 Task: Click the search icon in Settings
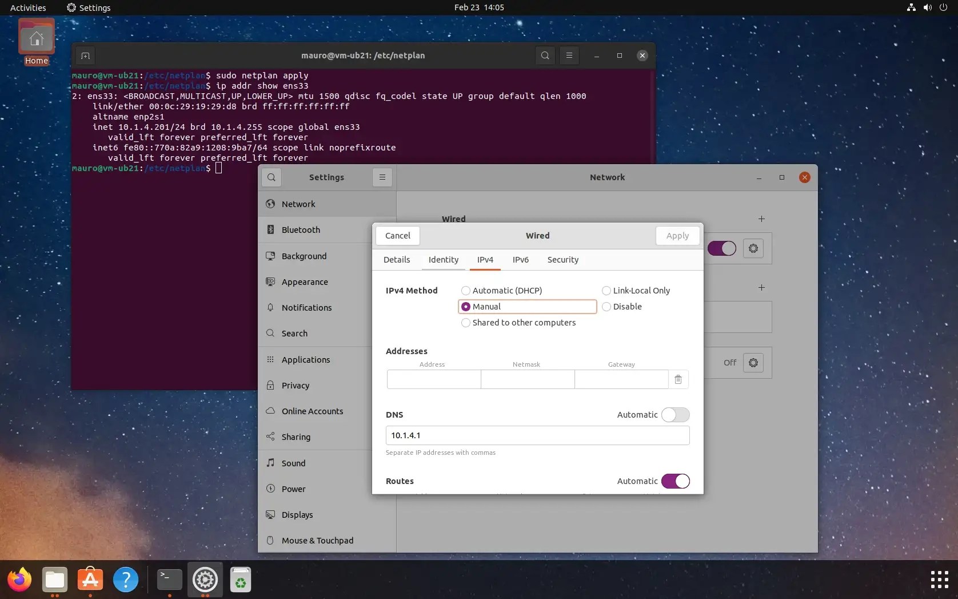[x=272, y=177]
